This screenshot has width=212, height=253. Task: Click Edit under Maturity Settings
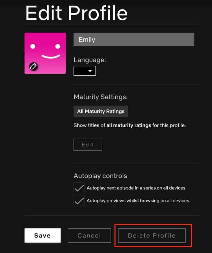tap(88, 145)
